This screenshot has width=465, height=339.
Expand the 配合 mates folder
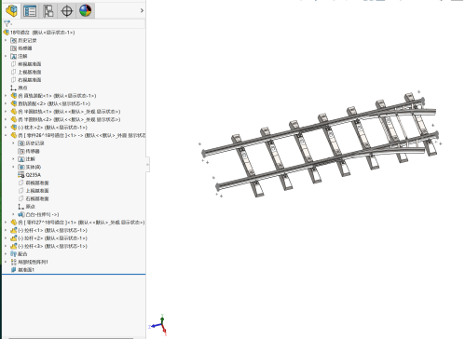click(6, 254)
